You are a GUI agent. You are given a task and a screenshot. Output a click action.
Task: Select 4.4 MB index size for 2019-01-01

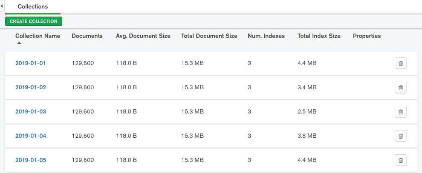tap(307, 63)
